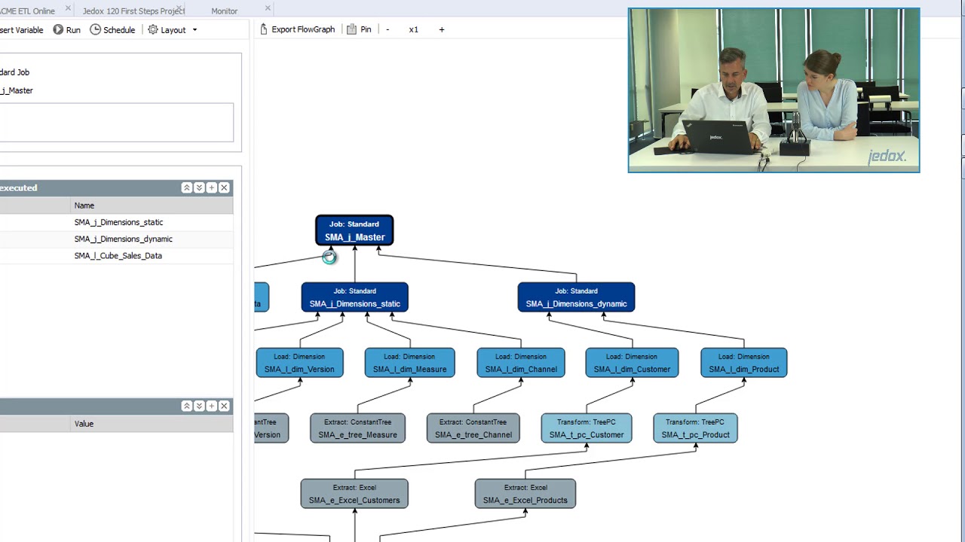This screenshot has width=965, height=542.
Task: Select the SMA_e_Excel_Products extract node
Action: (525, 494)
